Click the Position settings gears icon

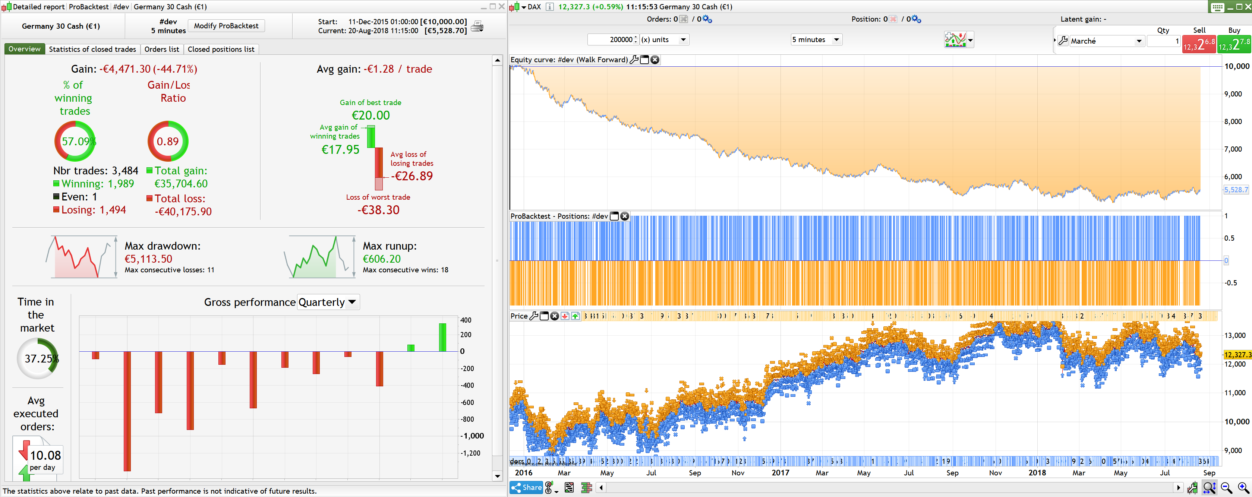pos(916,19)
